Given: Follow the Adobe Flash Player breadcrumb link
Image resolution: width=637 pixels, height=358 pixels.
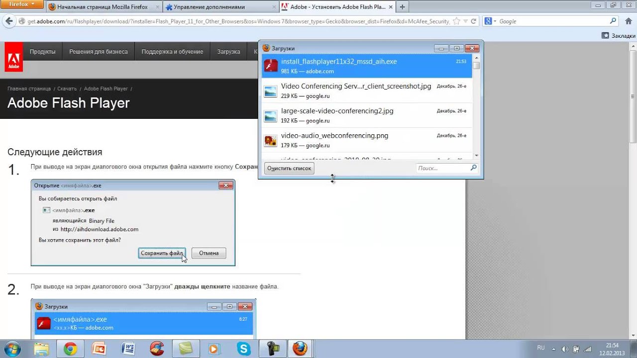Looking at the screenshot, I should [x=106, y=89].
